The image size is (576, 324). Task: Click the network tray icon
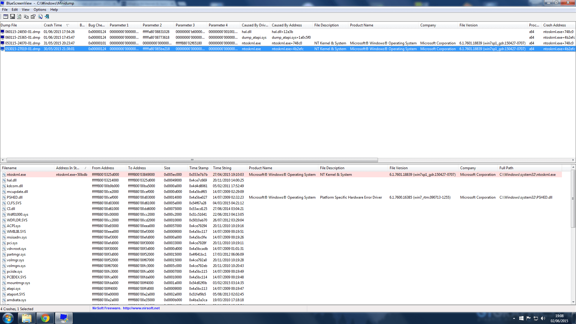[x=535, y=318]
